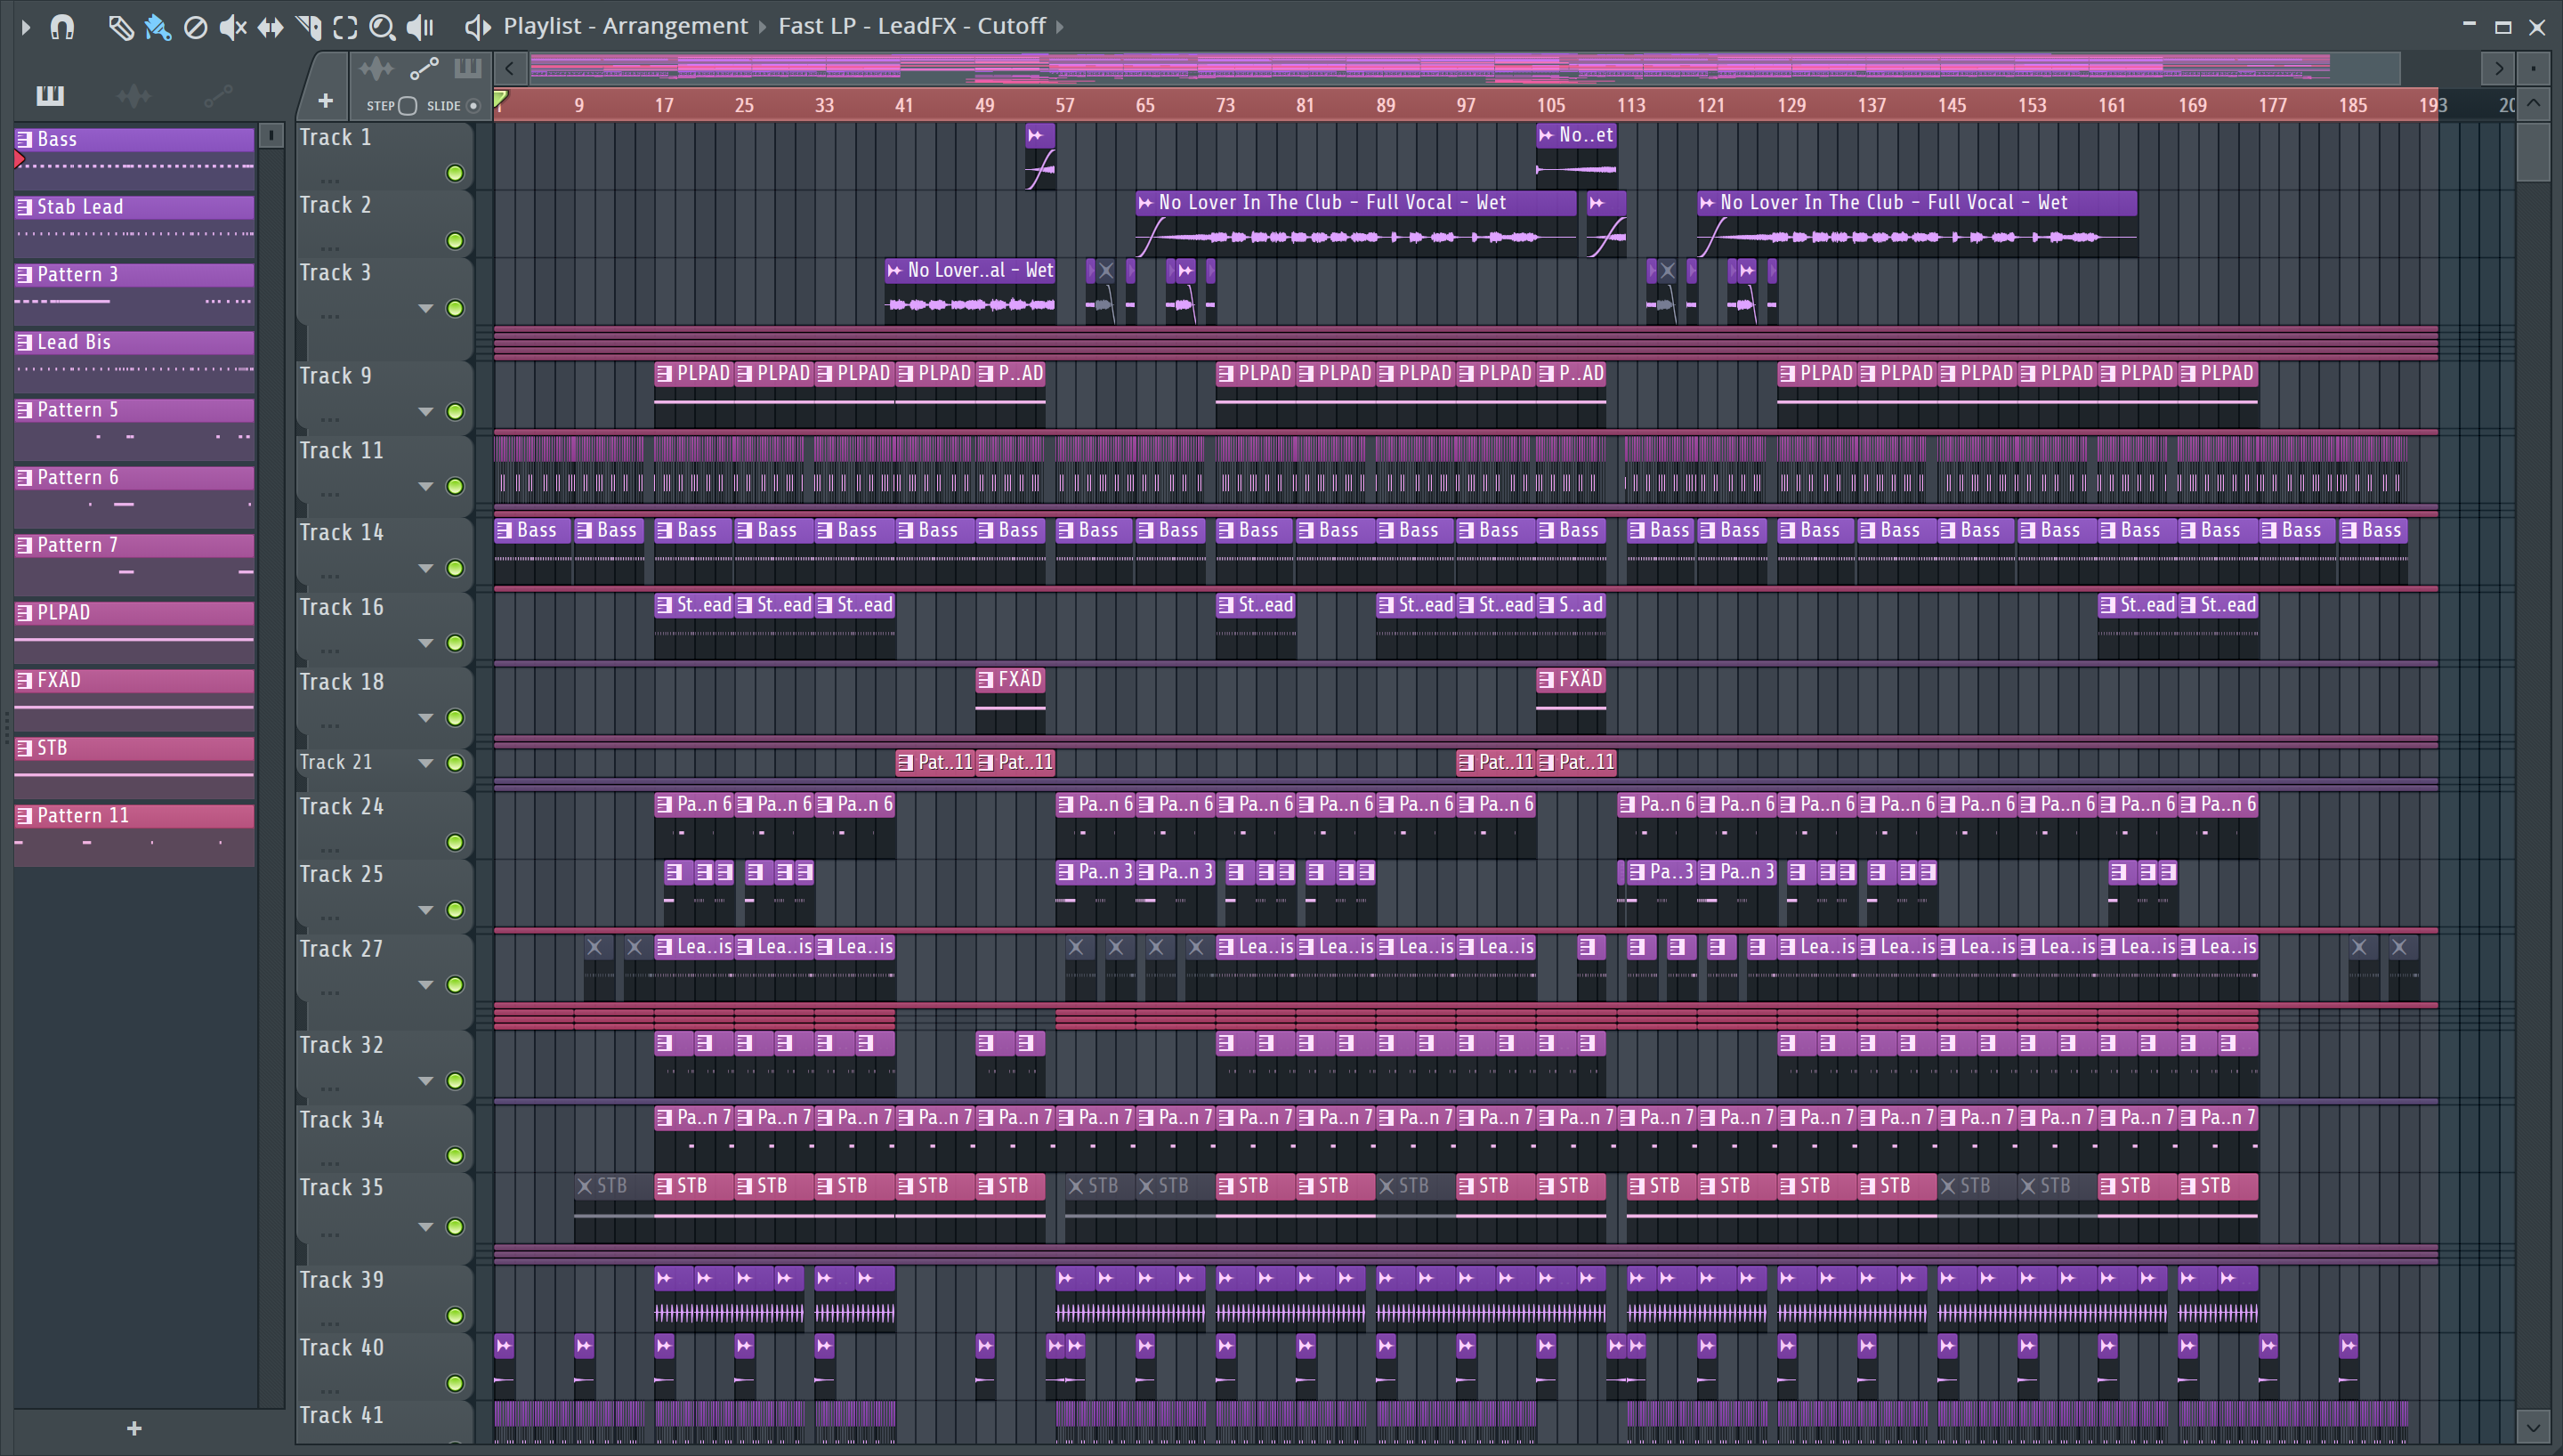Click the Track 11 header name

(x=341, y=451)
